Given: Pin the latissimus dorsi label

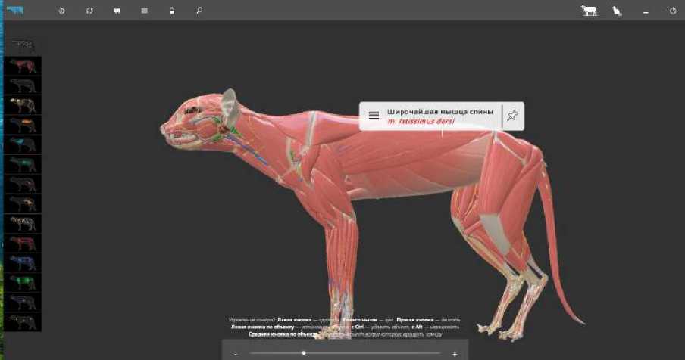Looking at the screenshot, I should point(512,116).
